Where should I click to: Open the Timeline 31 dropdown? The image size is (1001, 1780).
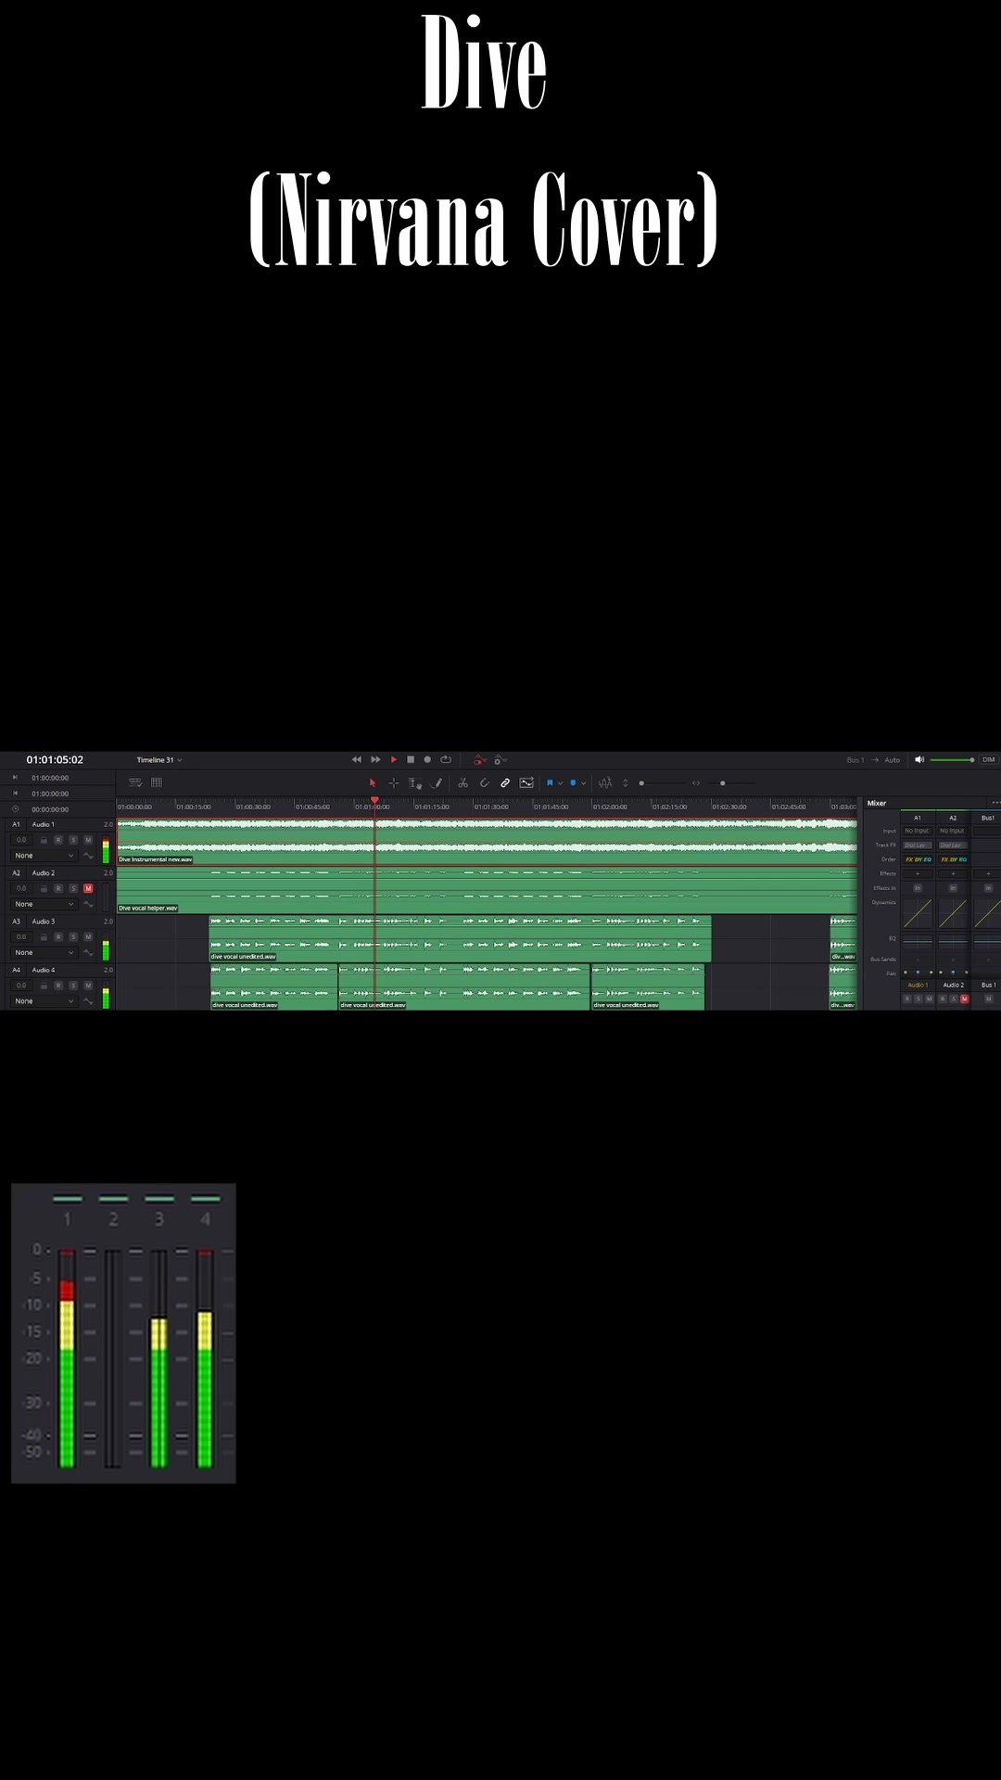click(x=159, y=760)
